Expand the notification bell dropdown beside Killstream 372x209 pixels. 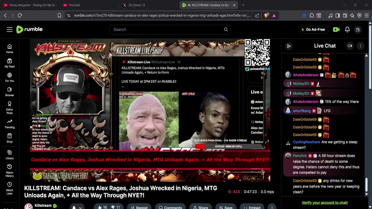77,207
